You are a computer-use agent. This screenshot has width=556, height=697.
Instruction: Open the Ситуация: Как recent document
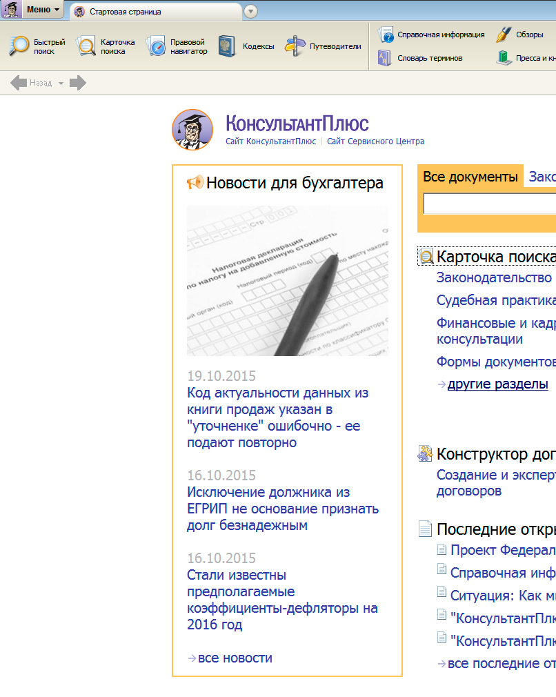(x=503, y=595)
